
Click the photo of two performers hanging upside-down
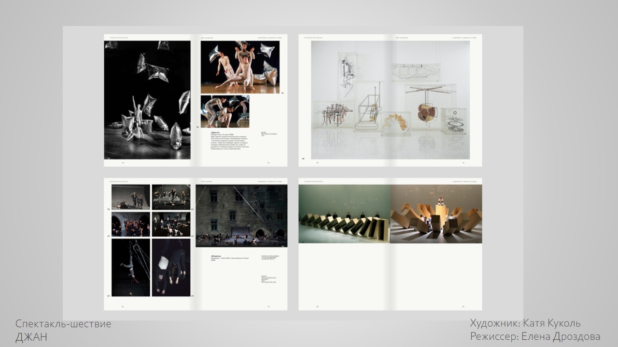[171, 267]
